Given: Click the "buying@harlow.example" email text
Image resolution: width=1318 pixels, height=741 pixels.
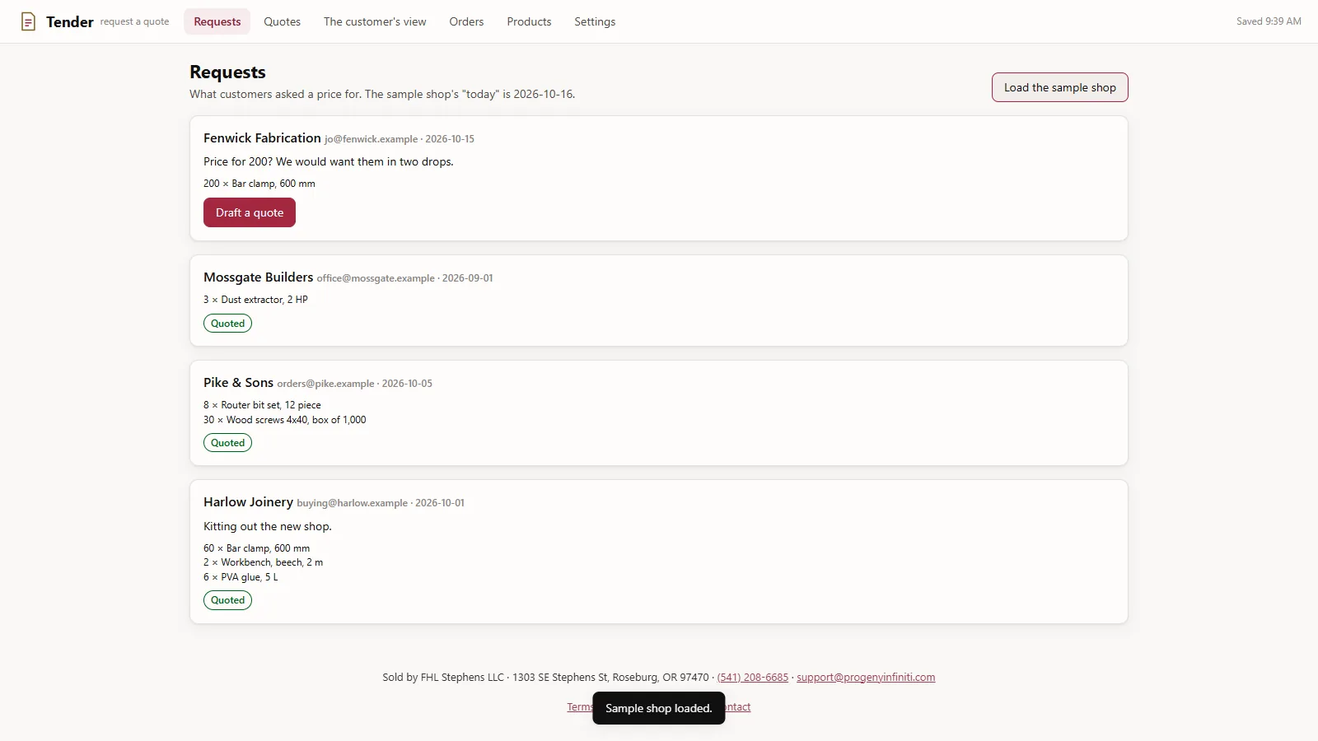Looking at the screenshot, I should (x=352, y=503).
